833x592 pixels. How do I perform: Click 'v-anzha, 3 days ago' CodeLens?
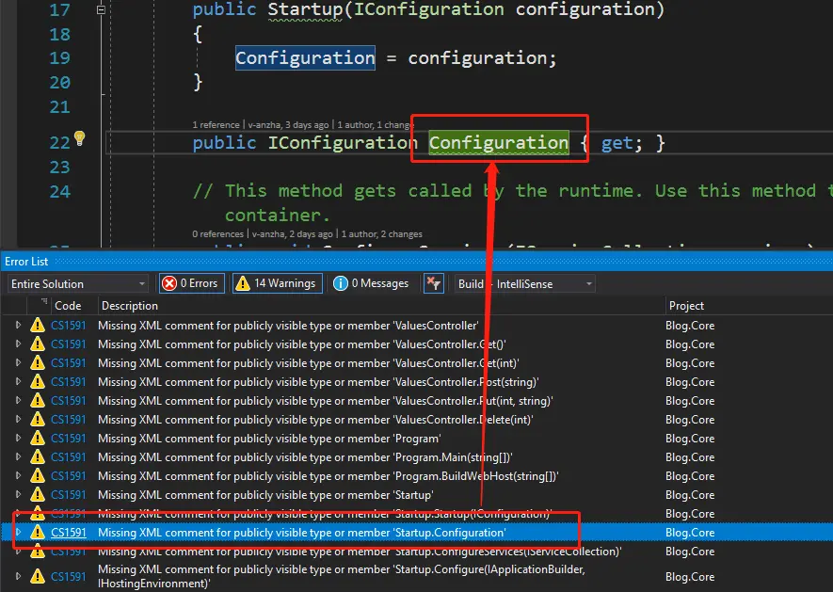[288, 125]
